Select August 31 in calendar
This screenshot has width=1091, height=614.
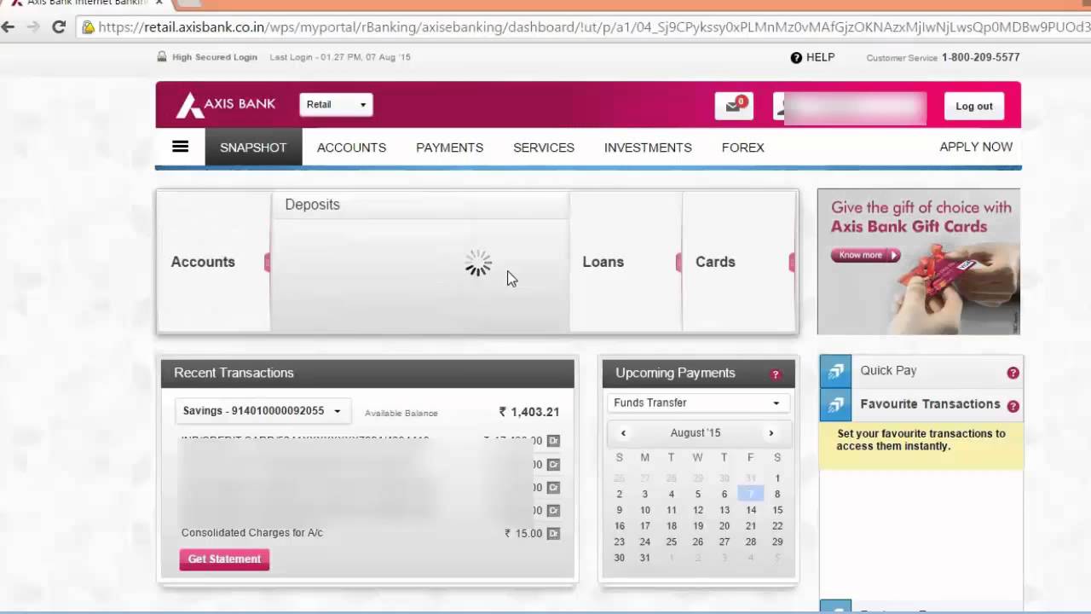pos(645,558)
